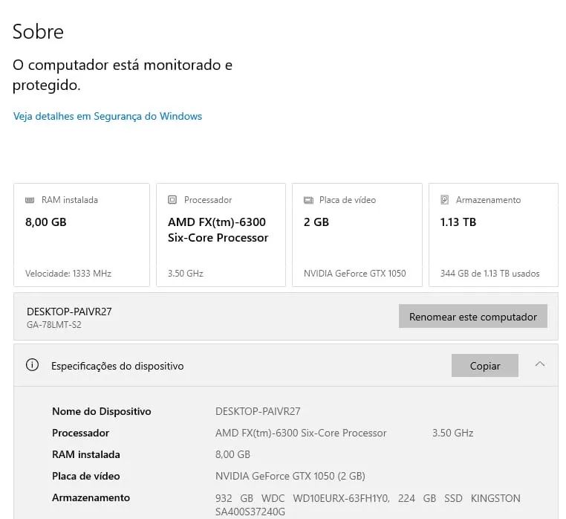The image size is (566, 519).
Task: Open Veja detalhes em Segurança do Windows
Action: (x=108, y=117)
